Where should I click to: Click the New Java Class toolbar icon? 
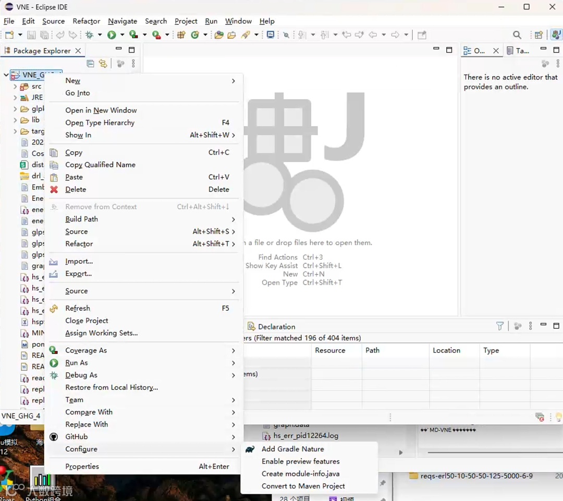195,35
